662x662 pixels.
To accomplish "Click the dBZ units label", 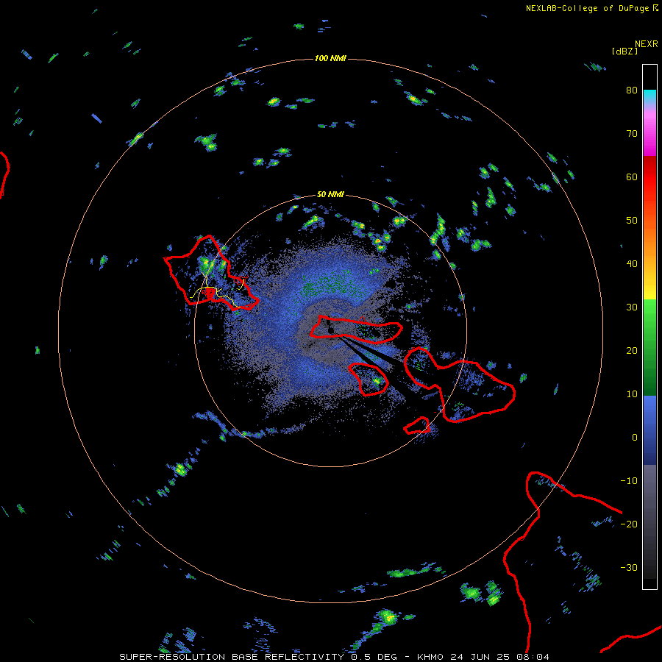I will click(624, 51).
